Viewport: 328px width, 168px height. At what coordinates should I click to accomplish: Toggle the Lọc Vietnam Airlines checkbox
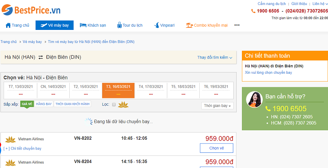pyautogui.click(x=114, y=104)
